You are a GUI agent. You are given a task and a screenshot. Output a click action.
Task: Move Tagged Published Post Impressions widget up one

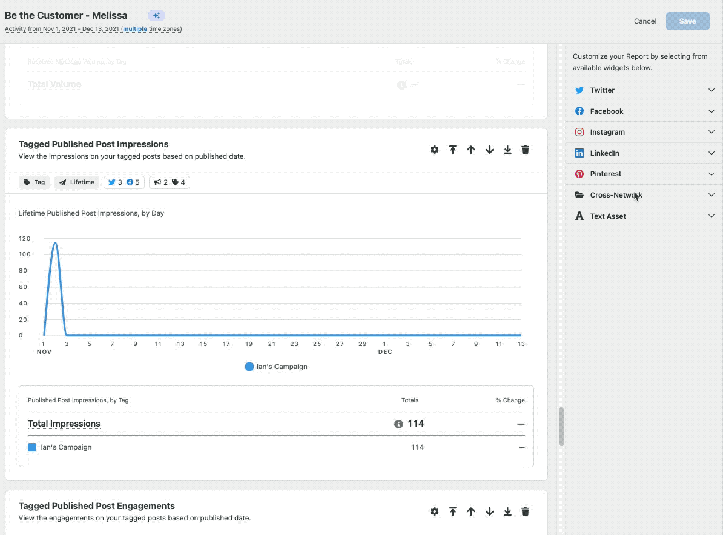pyautogui.click(x=470, y=150)
